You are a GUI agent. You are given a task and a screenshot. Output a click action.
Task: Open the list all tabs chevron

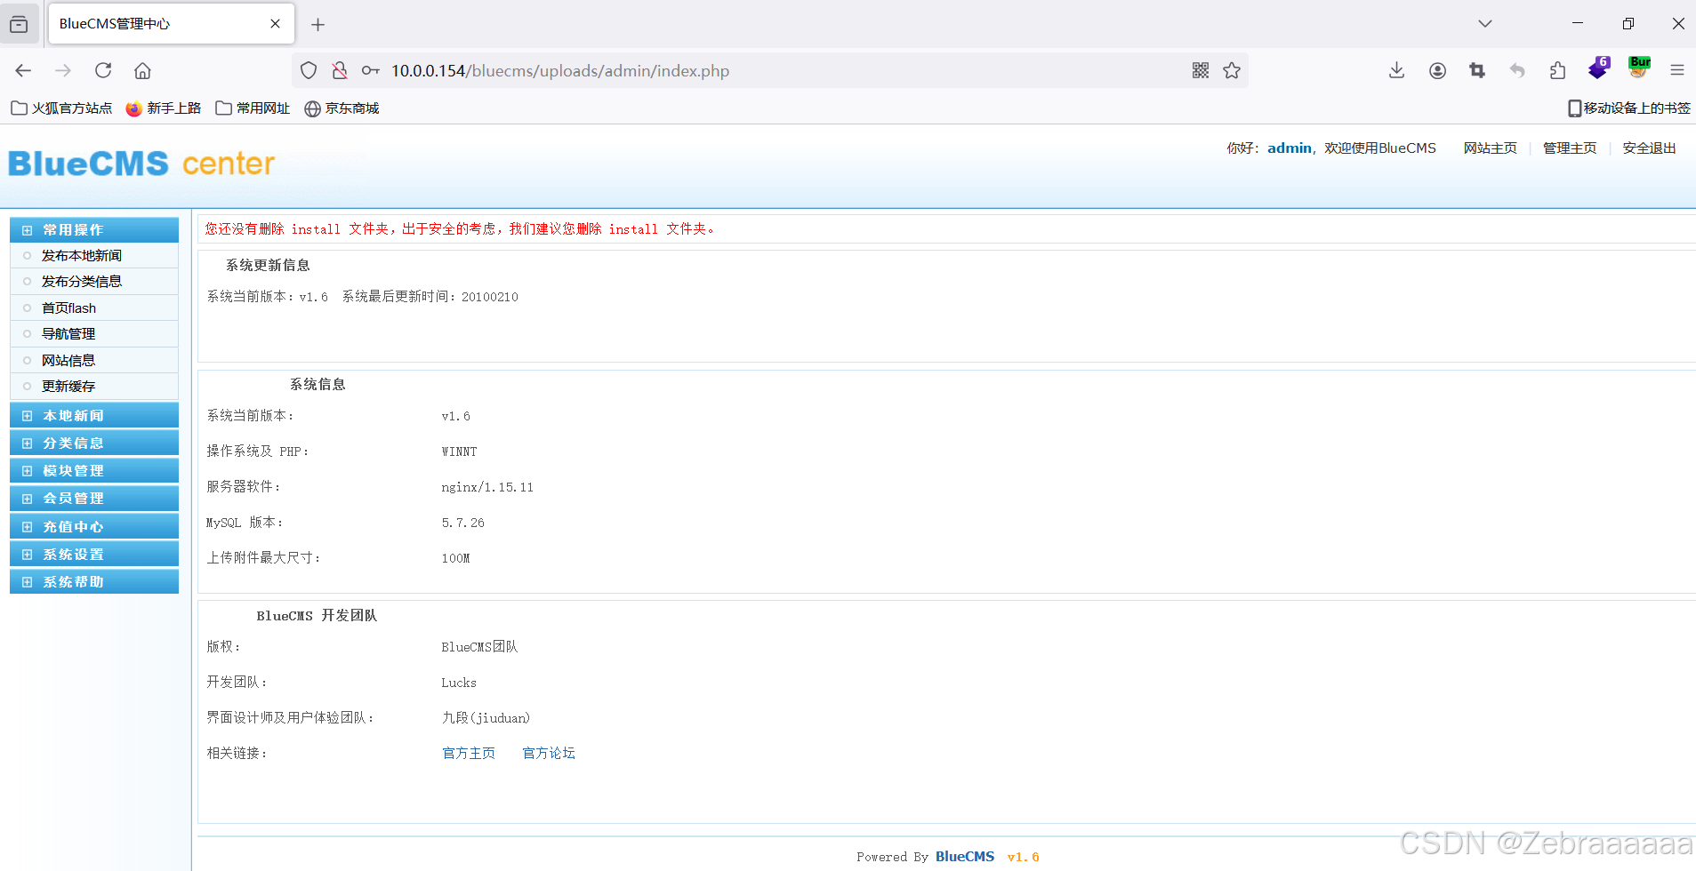pos(1485,24)
